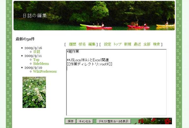This screenshot has width=189, height=128.
Task: Click inside the wiki text editing area
Action: 116,91
